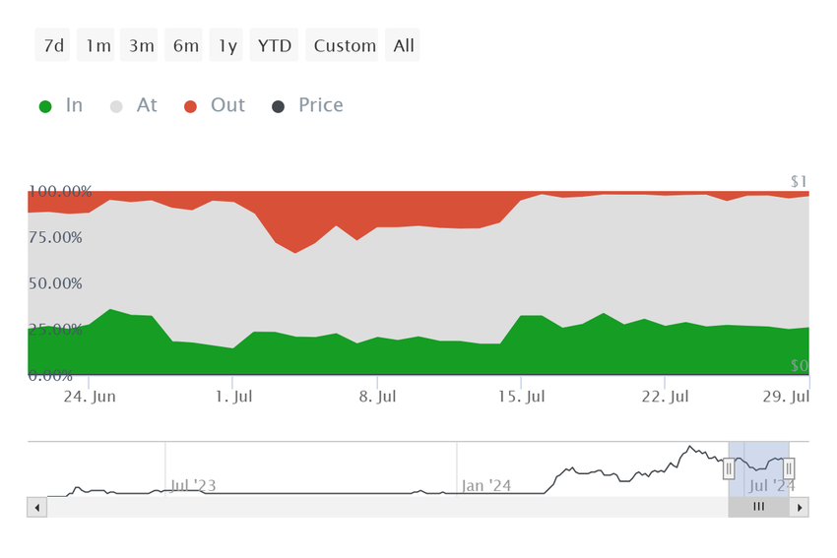The width and height of the screenshot is (837, 558).
Task: Click the right navigator range handle
Action: point(789,468)
